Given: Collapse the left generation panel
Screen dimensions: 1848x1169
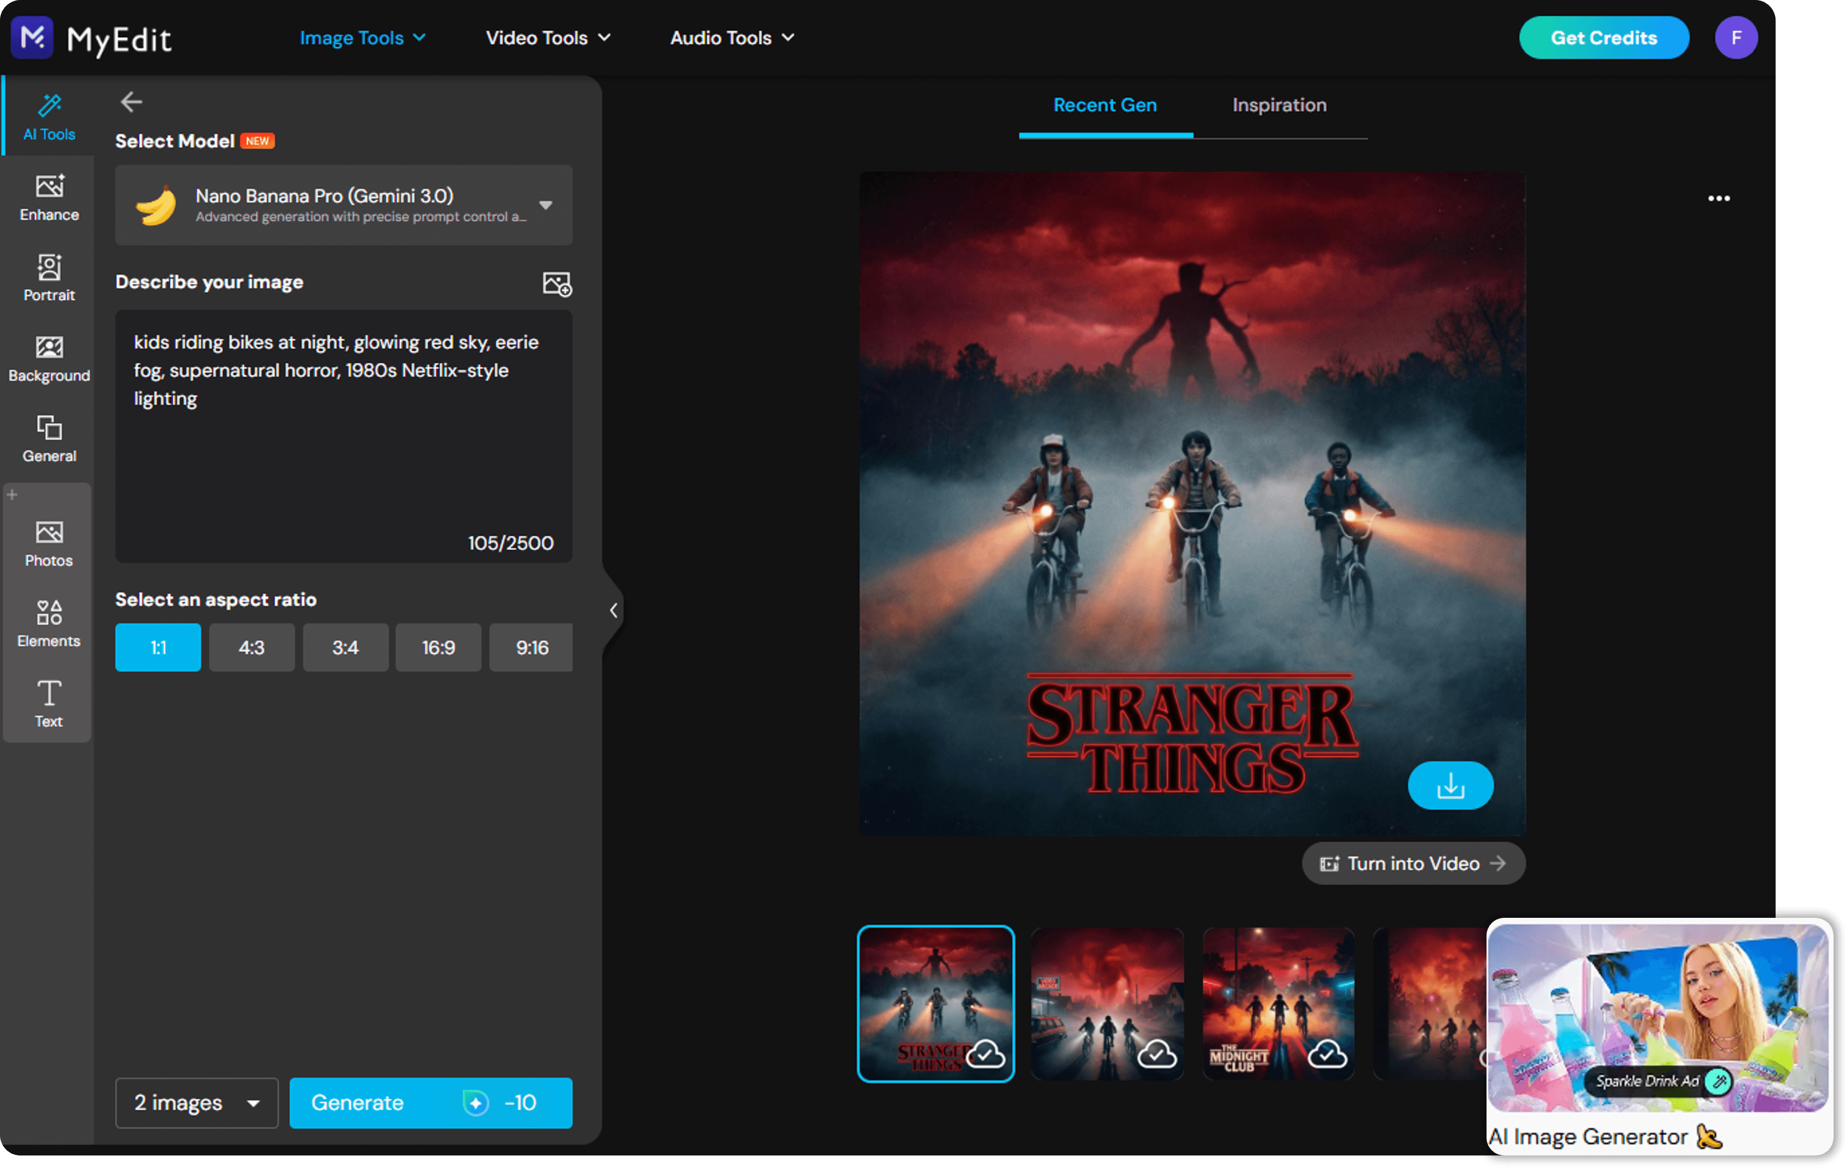Looking at the screenshot, I should click(612, 610).
